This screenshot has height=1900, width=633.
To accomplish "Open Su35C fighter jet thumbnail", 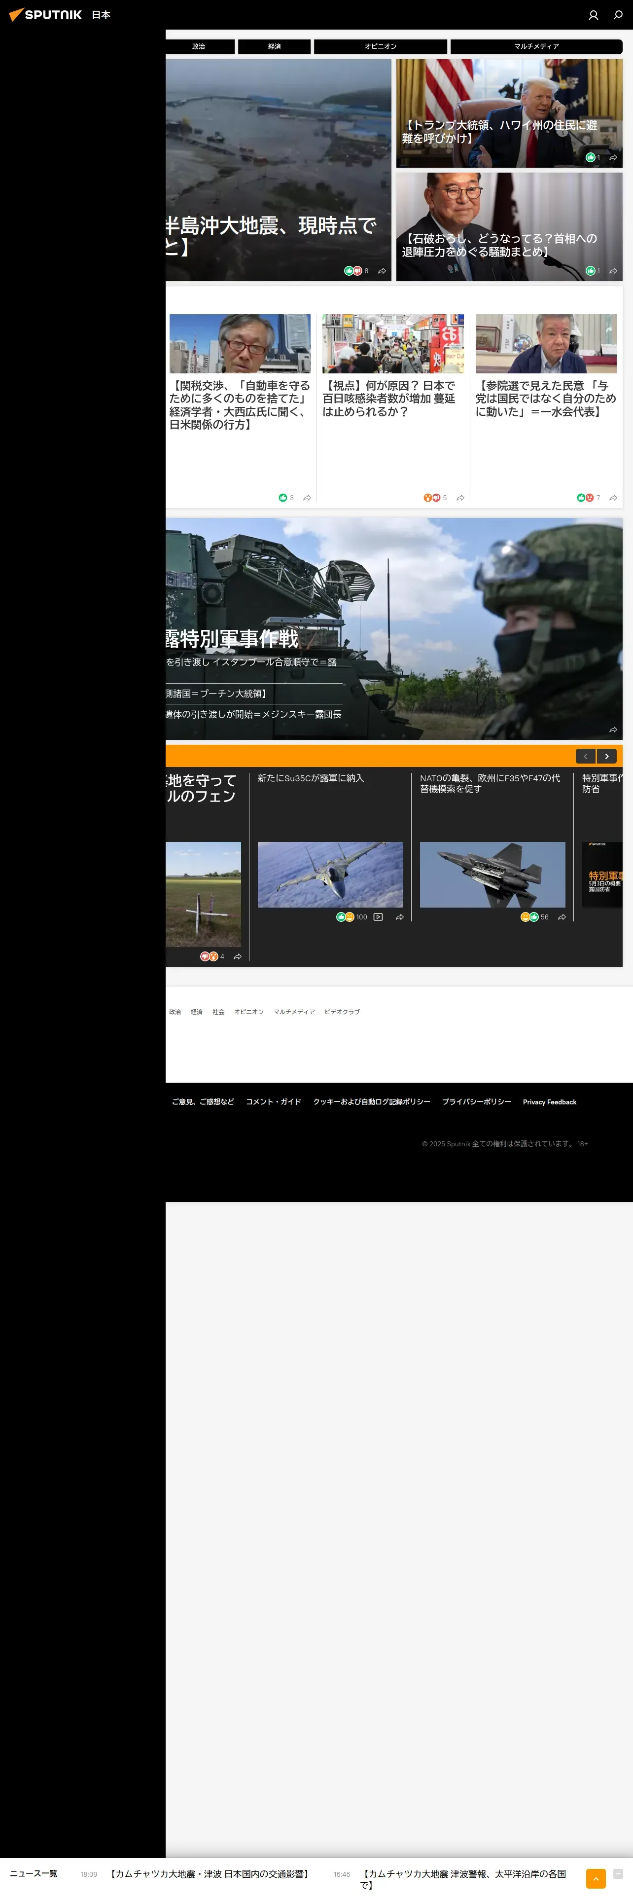I will (x=330, y=874).
